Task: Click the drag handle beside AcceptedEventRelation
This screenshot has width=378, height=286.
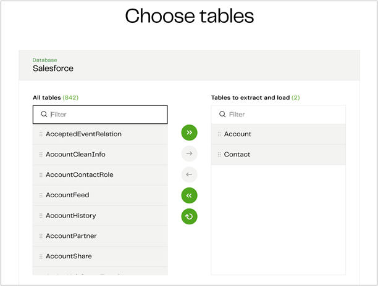Action: pos(41,134)
